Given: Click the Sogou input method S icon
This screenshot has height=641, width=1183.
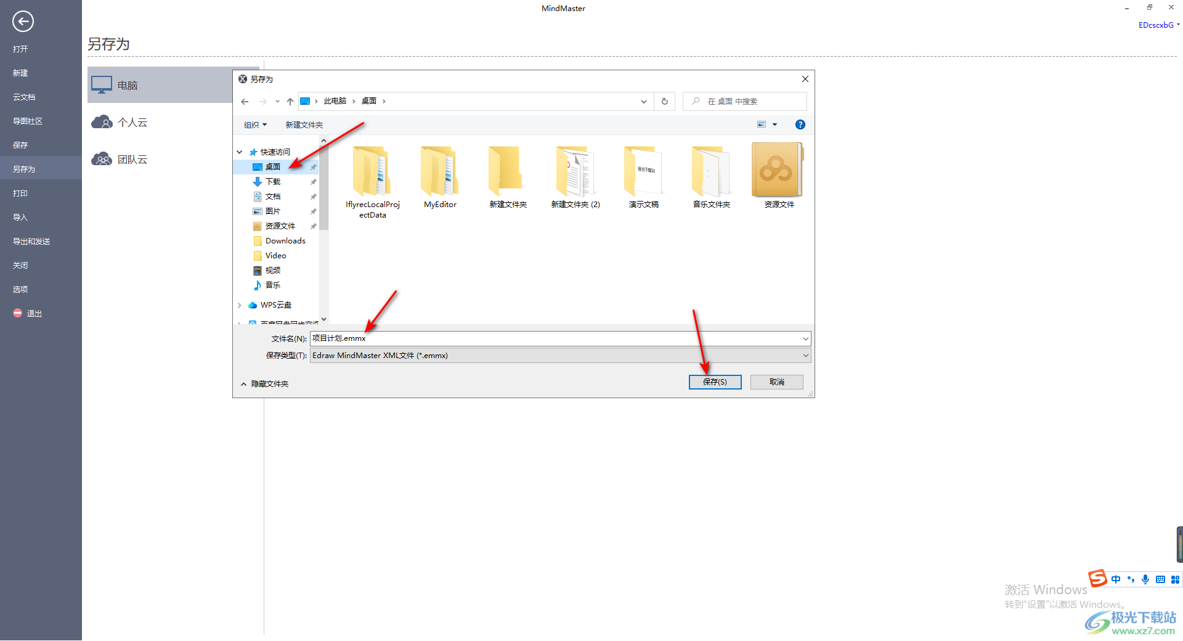Looking at the screenshot, I should [x=1097, y=578].
